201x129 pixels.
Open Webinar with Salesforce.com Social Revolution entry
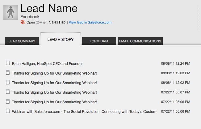(84, 112)
